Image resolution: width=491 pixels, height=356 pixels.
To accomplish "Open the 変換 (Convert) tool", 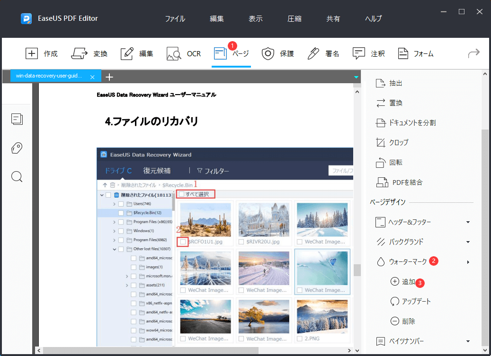I will (x=89, y=53).
